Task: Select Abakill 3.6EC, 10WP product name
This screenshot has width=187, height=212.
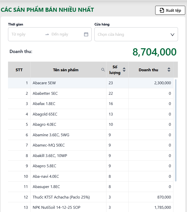Action: (50, 156)
